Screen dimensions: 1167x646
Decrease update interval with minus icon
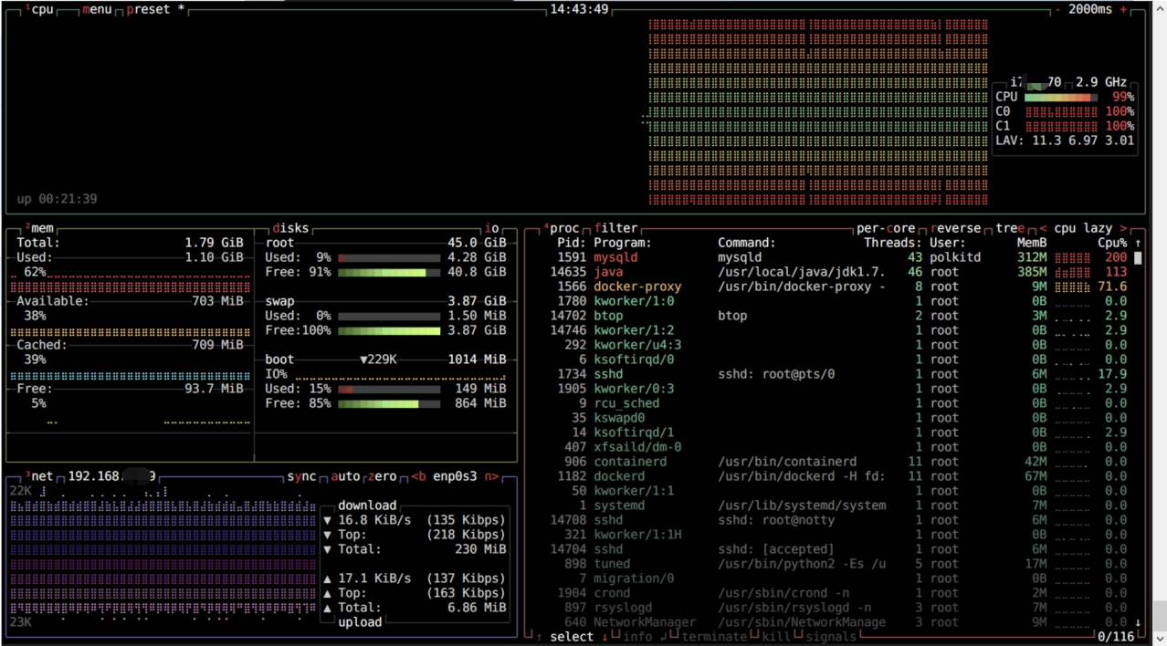pos(1057,9)
